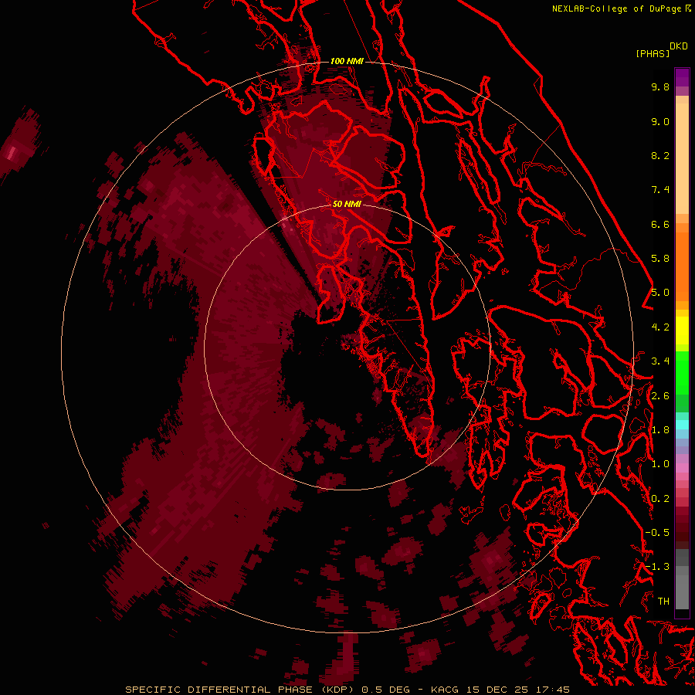Click the 4.2 value on the scale
Viewport: 695px width, 695px height.
point(660,327)
